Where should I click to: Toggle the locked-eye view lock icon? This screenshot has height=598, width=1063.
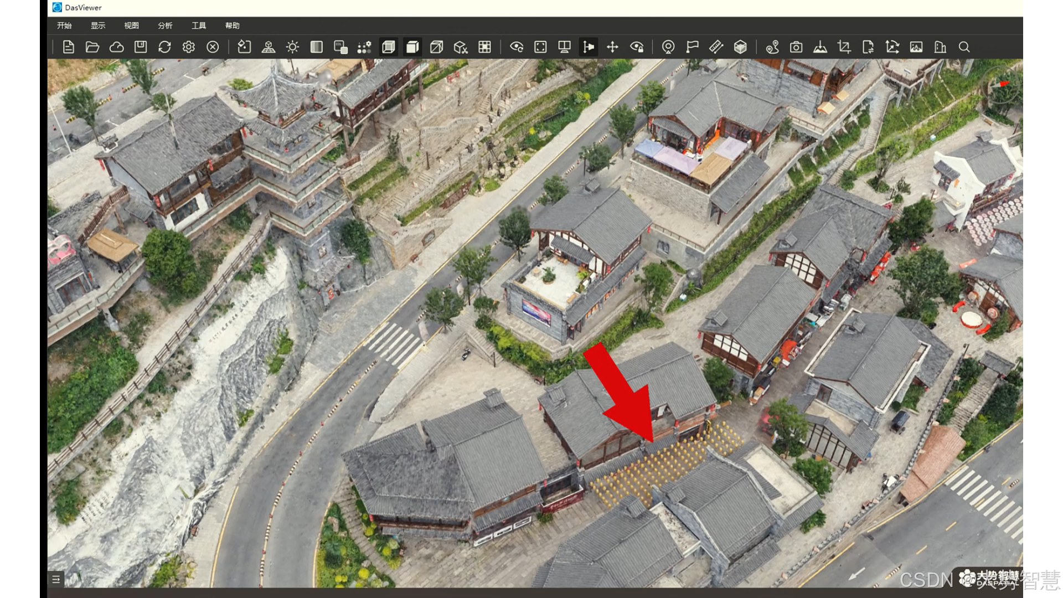(x=637, y=47)
